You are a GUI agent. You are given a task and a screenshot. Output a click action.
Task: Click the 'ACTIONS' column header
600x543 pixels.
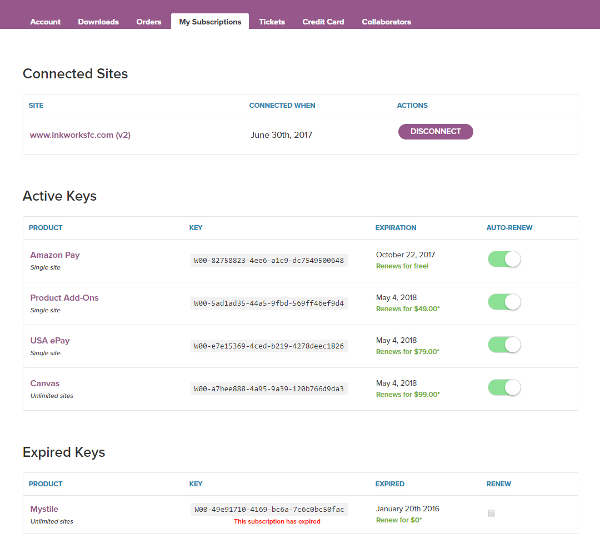412,106
